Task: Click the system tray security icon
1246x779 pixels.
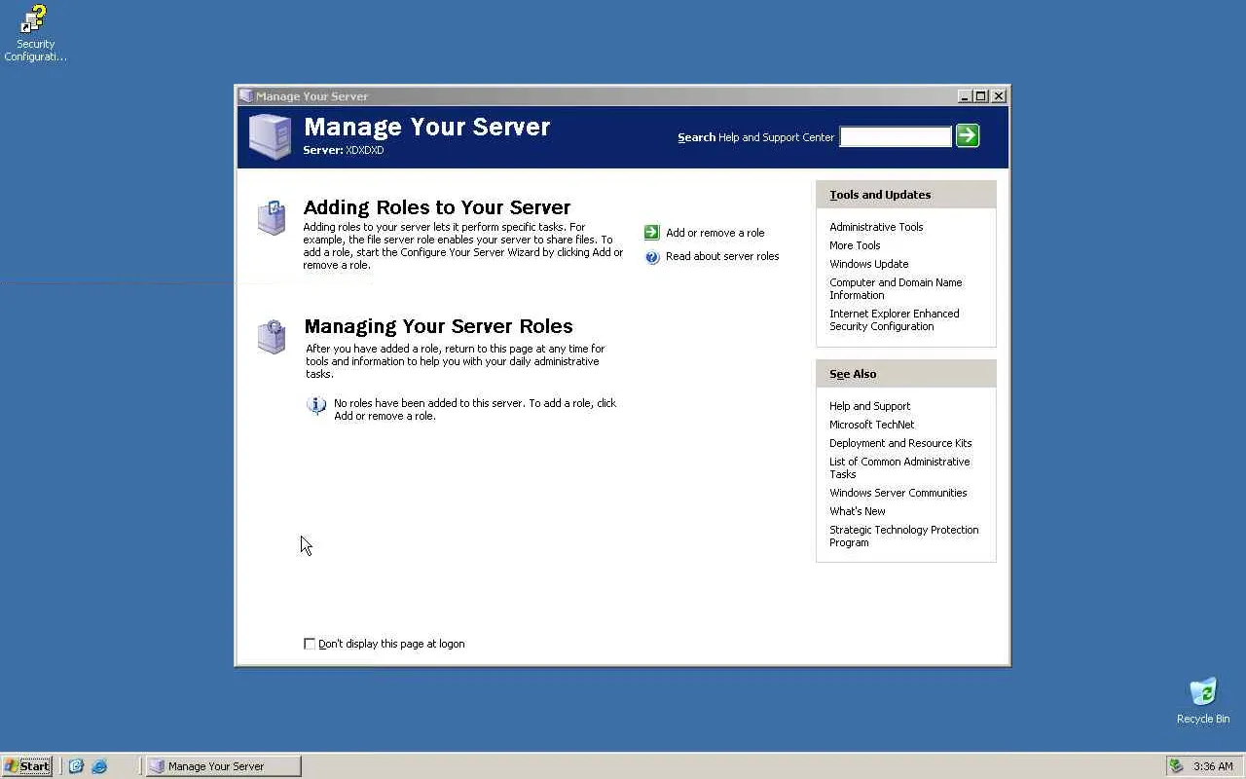Action: click(1176, 766)
